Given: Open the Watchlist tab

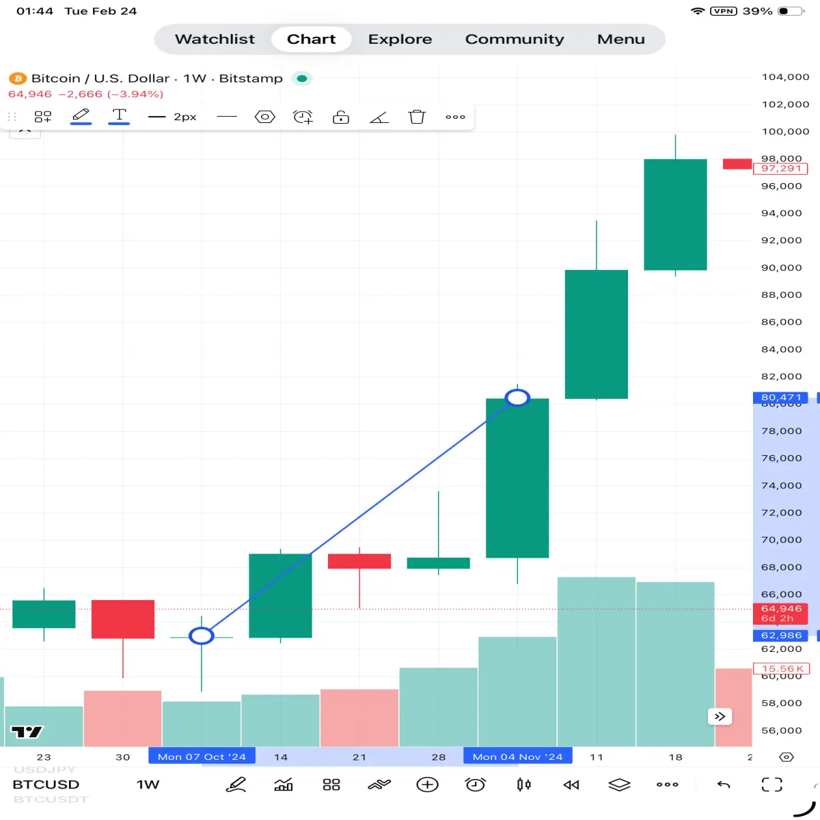Looking at the screenshot, I should (x=215, y=39).
